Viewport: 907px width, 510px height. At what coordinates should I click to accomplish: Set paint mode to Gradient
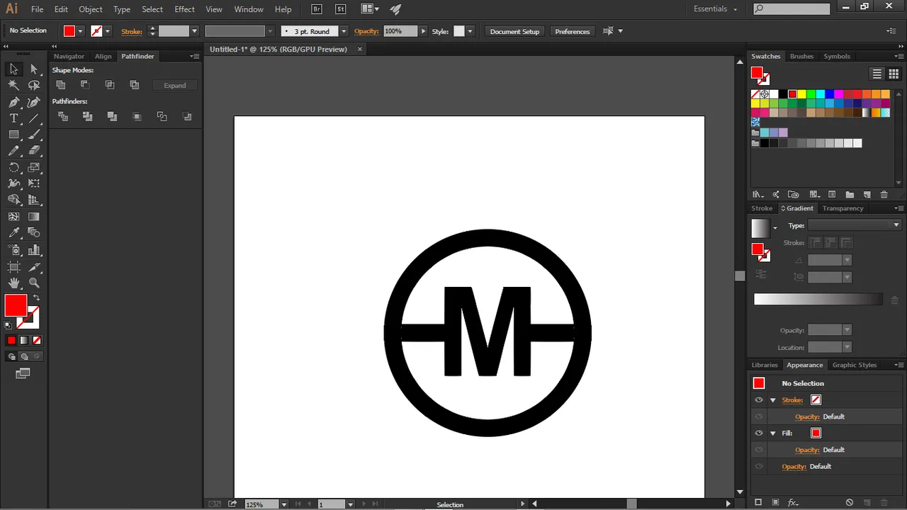click(x=24, y=341)
